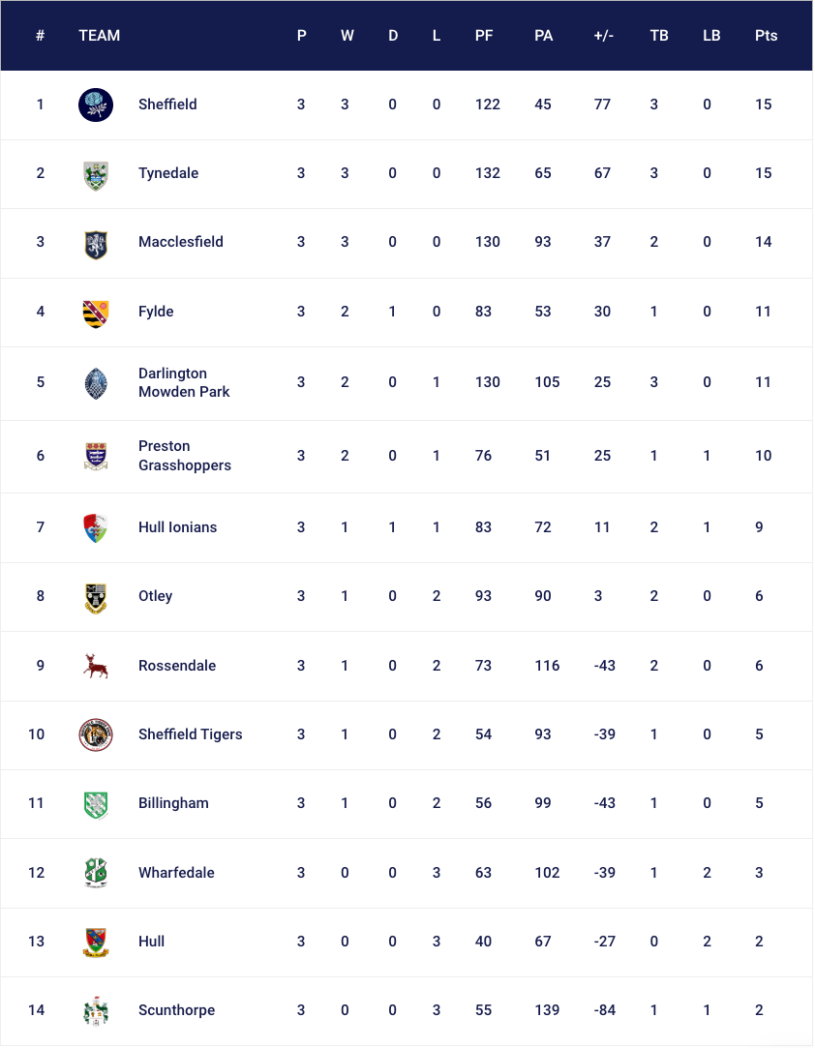
Task: Click the Hull club crest icon
Action: click(x=96, y=943)
